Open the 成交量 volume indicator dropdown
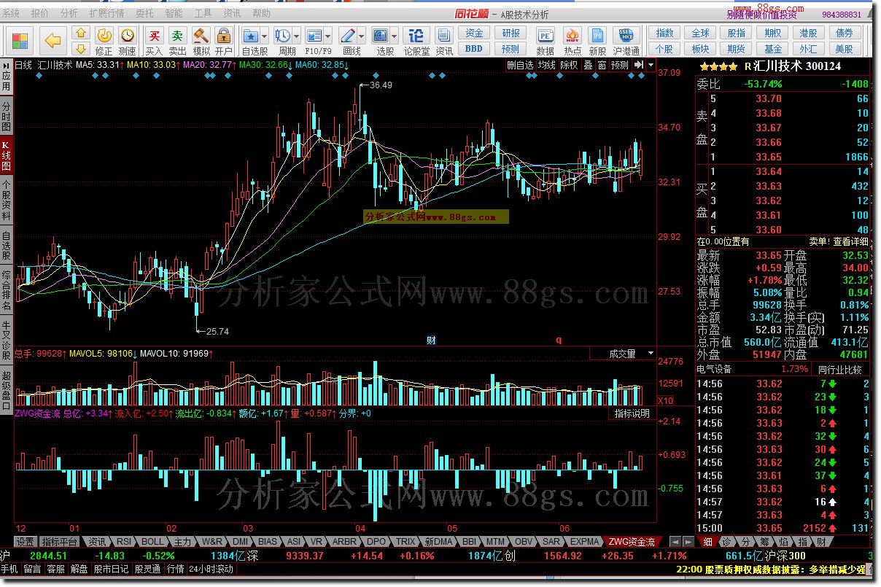The height and width of the screenshot is (587, 881). [x=623, y=354]
